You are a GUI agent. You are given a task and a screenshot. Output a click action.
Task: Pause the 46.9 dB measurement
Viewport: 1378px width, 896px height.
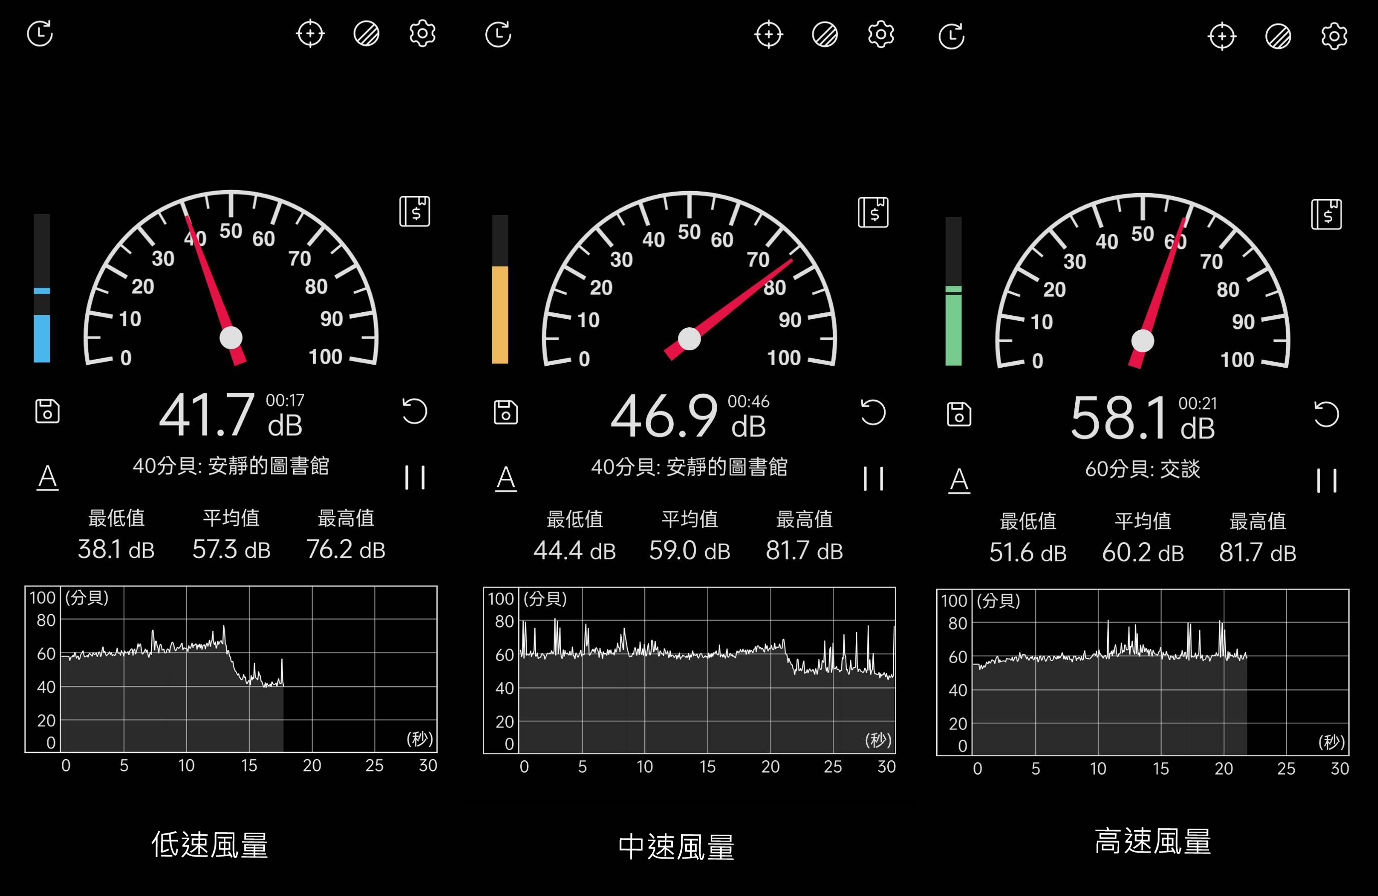coord(873,479)
